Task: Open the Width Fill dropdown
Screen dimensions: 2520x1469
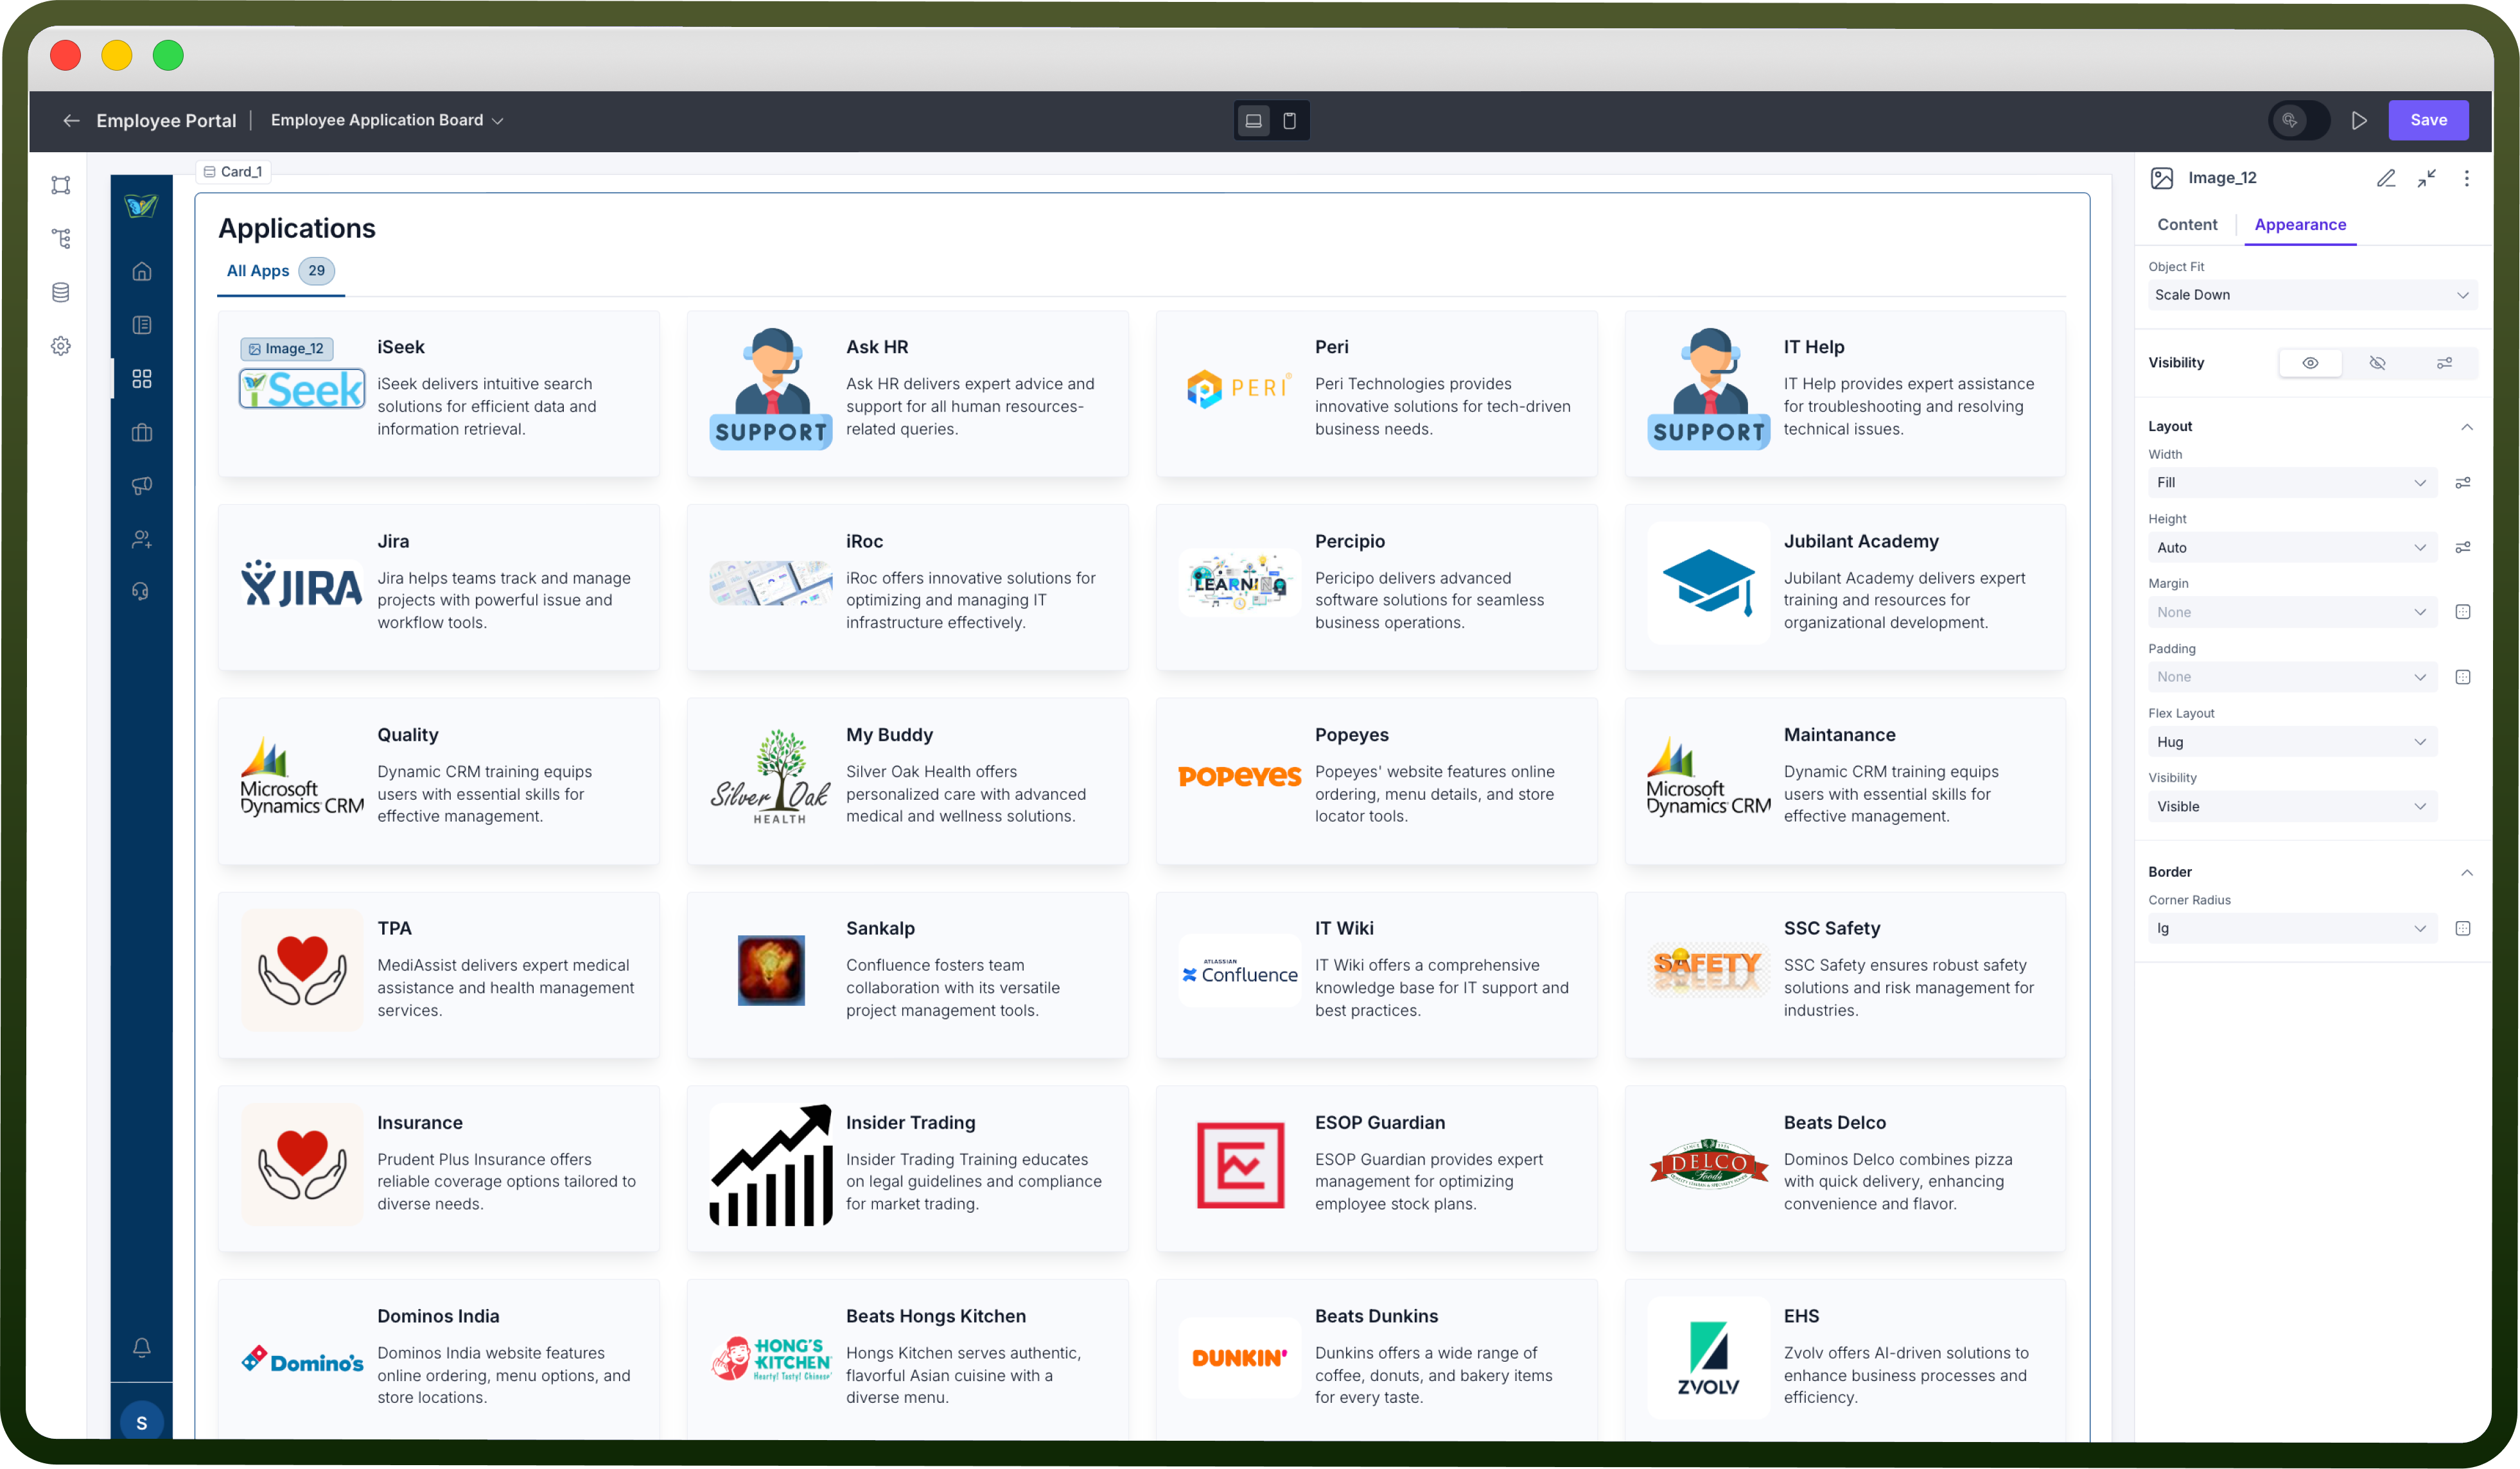Action: point(2292,483)
